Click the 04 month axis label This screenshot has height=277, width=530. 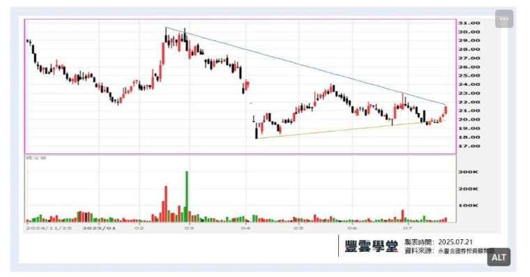245,228
